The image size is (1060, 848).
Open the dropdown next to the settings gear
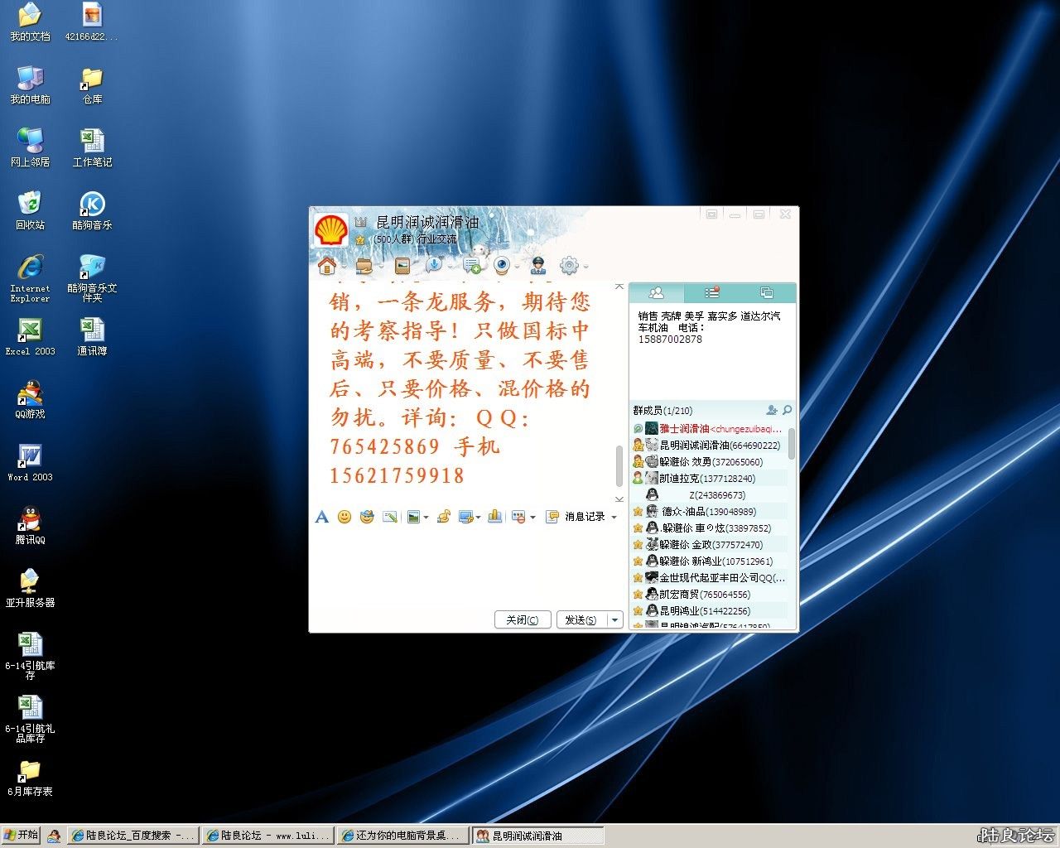(585, 265)
